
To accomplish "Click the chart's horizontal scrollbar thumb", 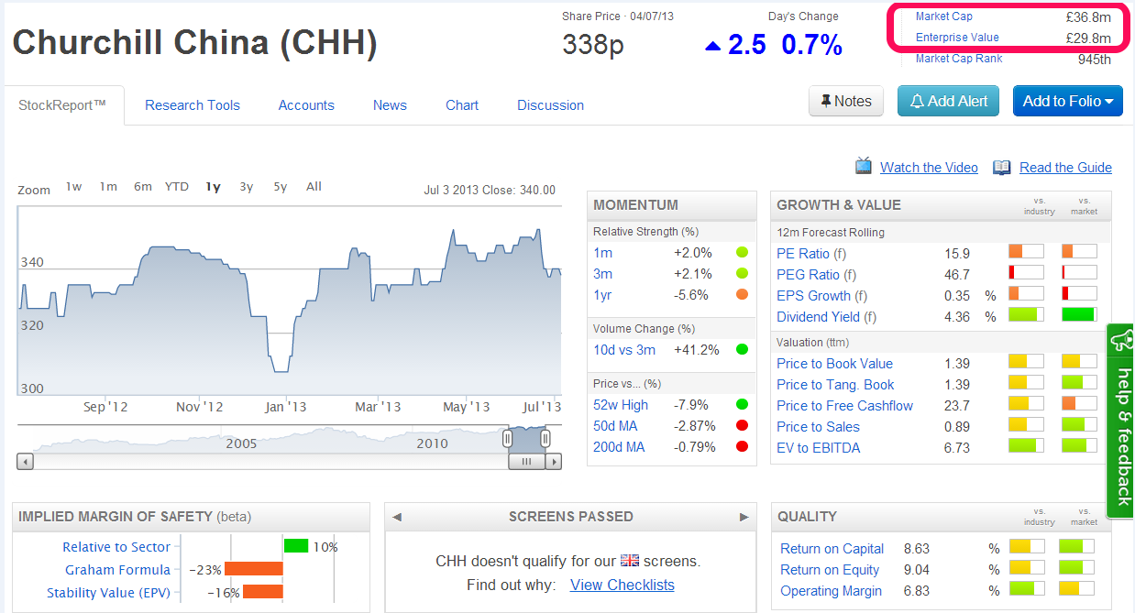I will click(526, 462).
